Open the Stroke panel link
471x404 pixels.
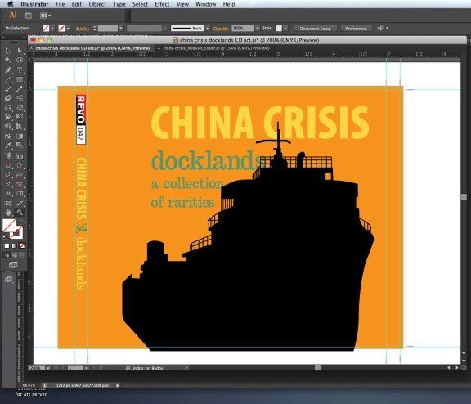pyautogui.click(x=82, y=29)
